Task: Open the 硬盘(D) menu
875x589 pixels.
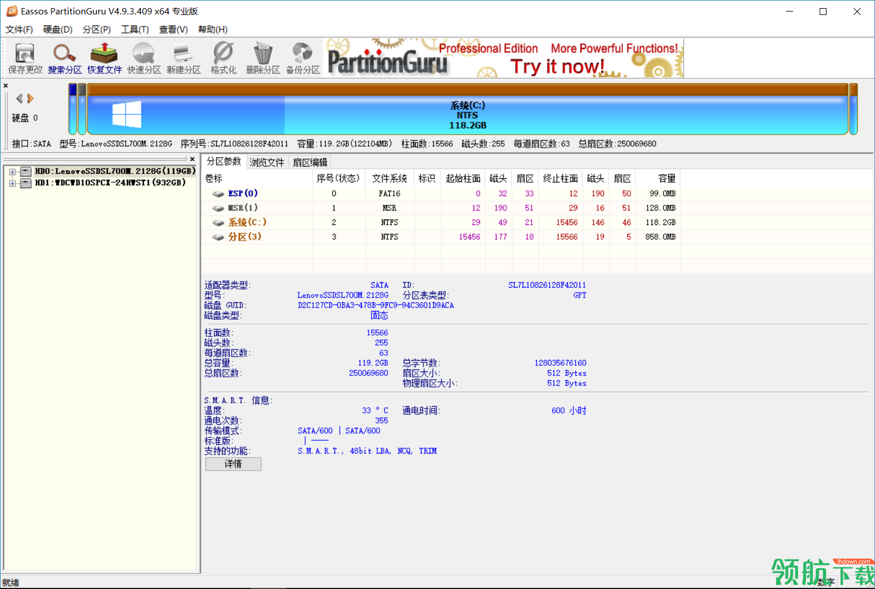Action: coord(58,29)
